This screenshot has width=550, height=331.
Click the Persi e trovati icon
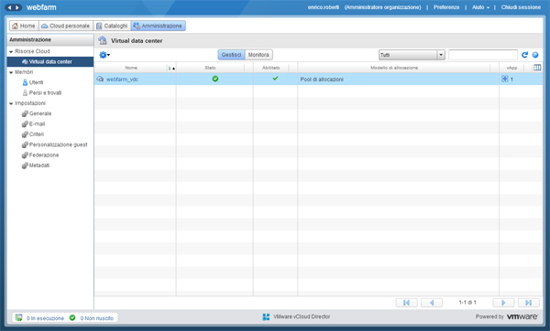click(25, 92)
